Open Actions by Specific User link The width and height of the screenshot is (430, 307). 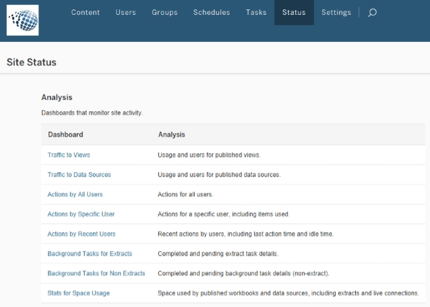(81, 214)
